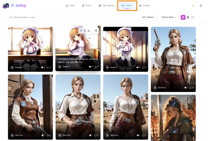Click author avatar on sheriff badge cowgirl
The image size is (208, 141).
pyautogui.click(x=12, y=135)
